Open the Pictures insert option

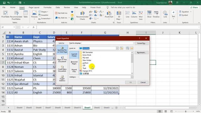click(34, 15)
